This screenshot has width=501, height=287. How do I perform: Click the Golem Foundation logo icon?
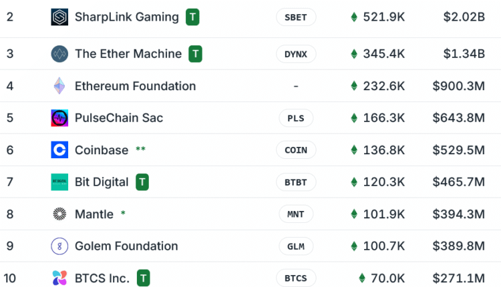tap(59, 246)
